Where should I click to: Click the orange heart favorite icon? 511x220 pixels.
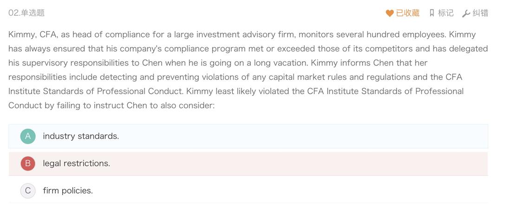389,13
